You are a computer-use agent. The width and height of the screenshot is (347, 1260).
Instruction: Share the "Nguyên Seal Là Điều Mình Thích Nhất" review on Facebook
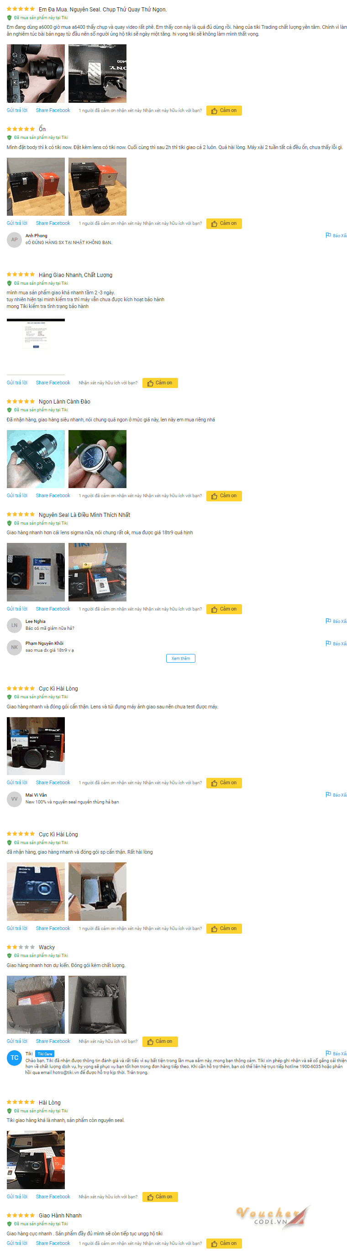pos(53,609)
